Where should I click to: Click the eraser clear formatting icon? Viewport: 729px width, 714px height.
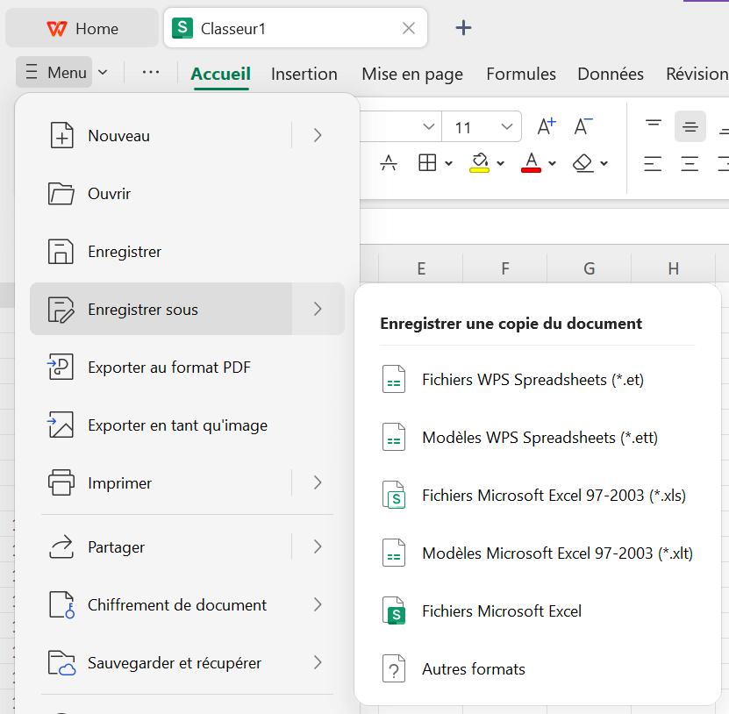[x=583, y=163]
